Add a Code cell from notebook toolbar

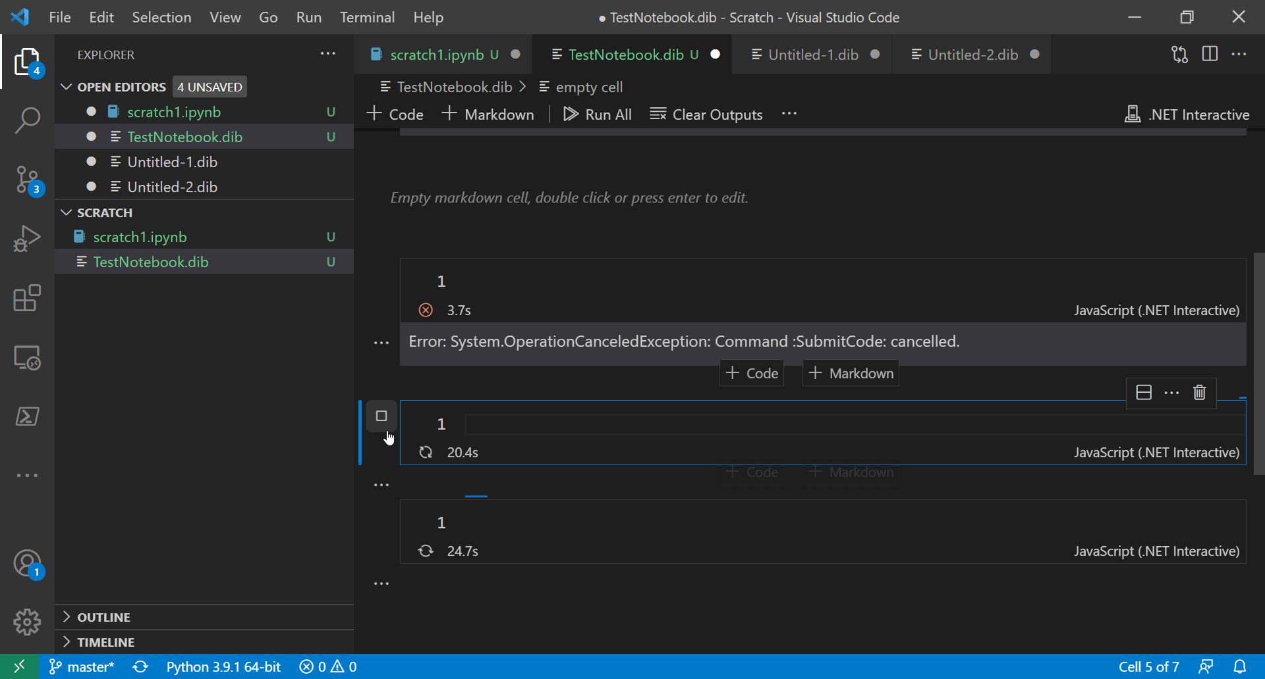coord(395,114)
